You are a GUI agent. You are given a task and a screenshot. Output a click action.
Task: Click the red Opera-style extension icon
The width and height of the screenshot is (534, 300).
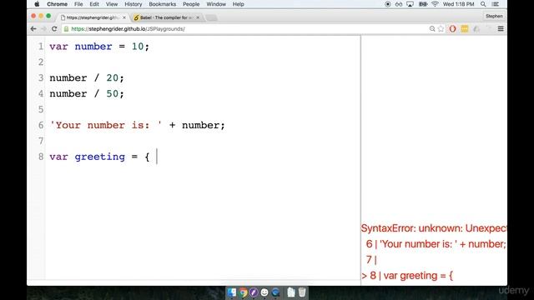[452, 29]
